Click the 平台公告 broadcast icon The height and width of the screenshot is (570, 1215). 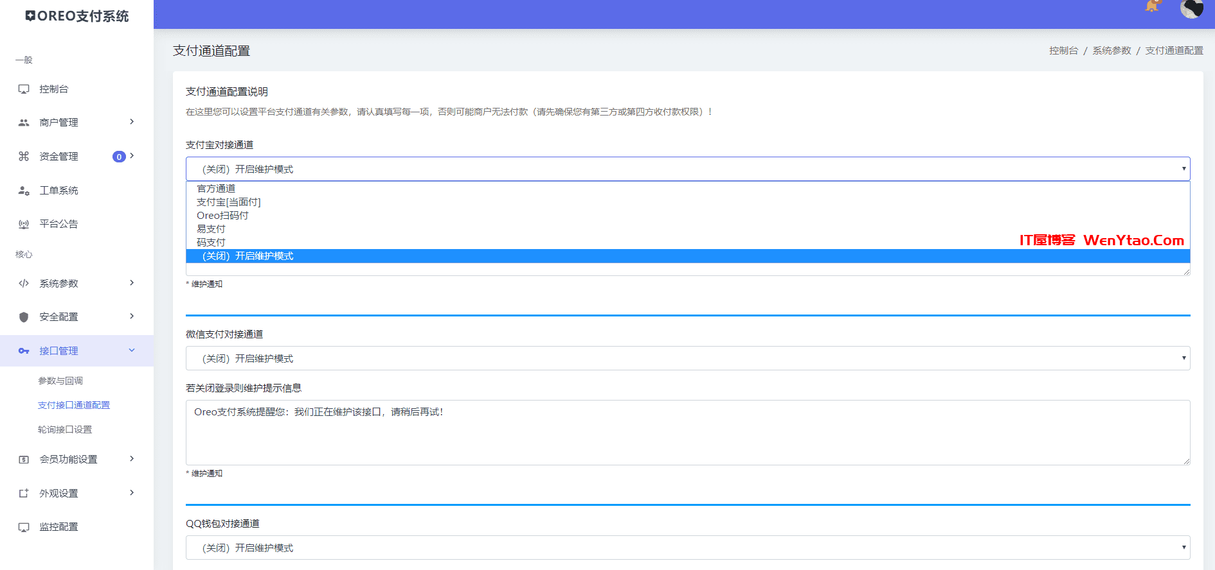(24, 224)
